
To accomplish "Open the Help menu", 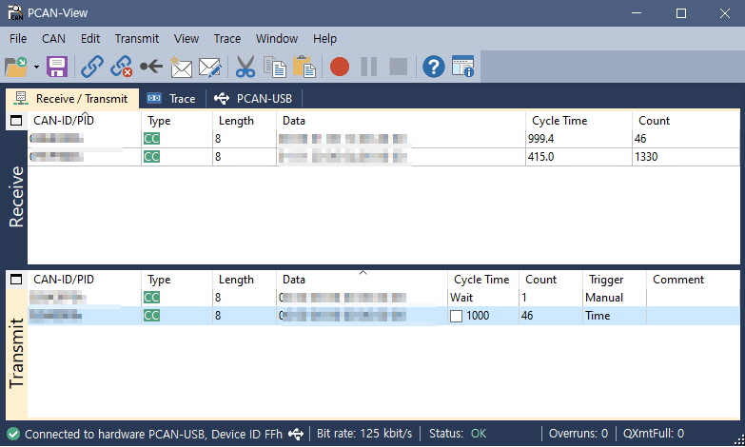I will pyautogui.click(x=325, y=38).
